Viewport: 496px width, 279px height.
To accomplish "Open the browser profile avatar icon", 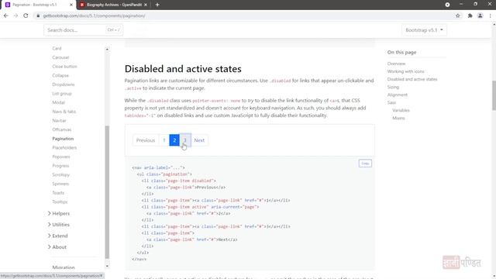I will [480, 15].
